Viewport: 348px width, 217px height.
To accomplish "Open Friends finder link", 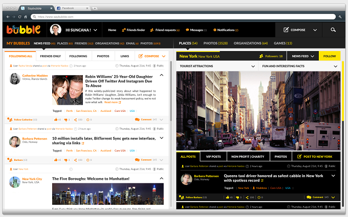I will coord(133,30).
